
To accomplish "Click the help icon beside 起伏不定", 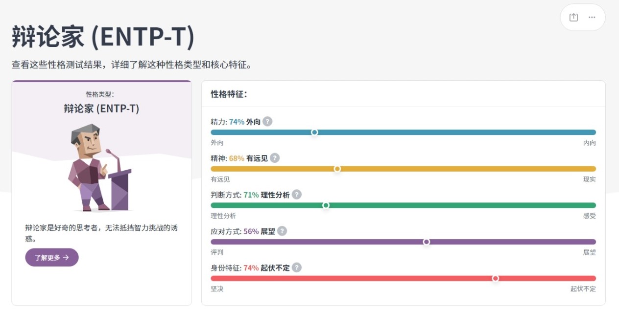I will click(x=297, y=267).
